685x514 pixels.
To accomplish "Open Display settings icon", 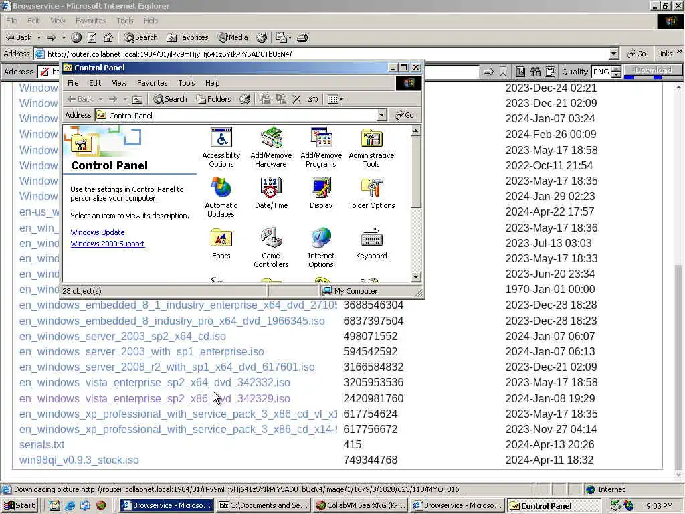I will pyautogui.click(x=321, y=193).
